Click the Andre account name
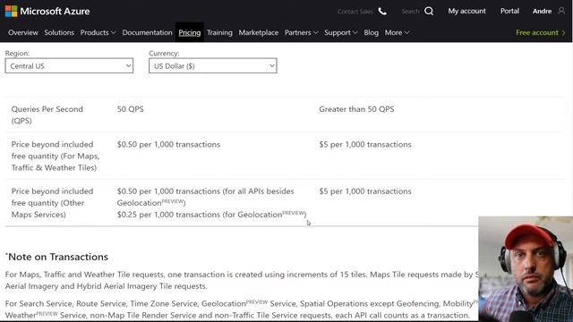573x322 pixels. (542, 11)
